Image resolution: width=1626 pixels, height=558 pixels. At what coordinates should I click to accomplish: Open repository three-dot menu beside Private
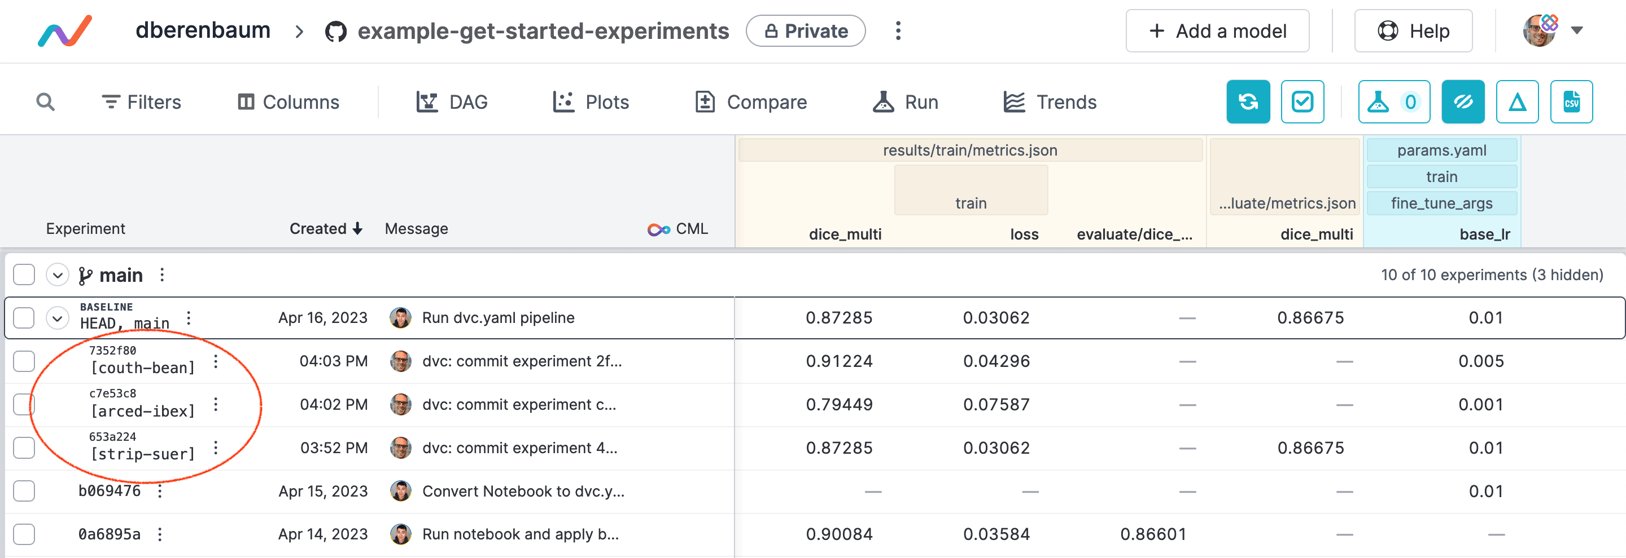pyautogui.click(x=898, y=31)
